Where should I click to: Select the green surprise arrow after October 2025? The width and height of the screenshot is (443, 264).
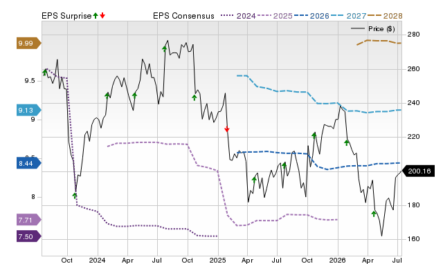[314, 135]
